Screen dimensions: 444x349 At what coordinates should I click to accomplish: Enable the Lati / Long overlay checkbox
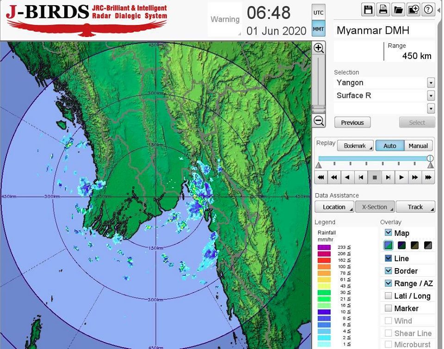pyautogui.click(x=388, y=296)
